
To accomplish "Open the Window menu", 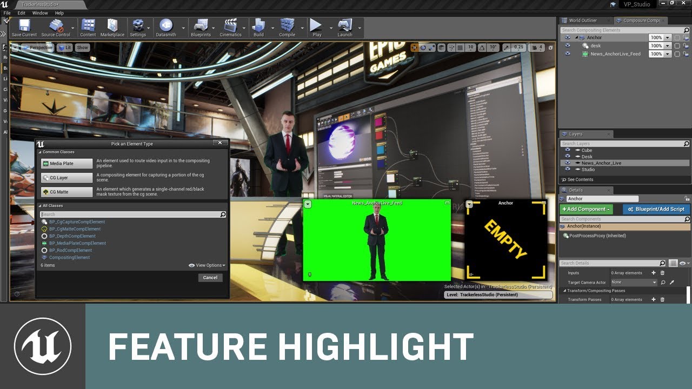I will pyautogui.click(x=40, y=13).
